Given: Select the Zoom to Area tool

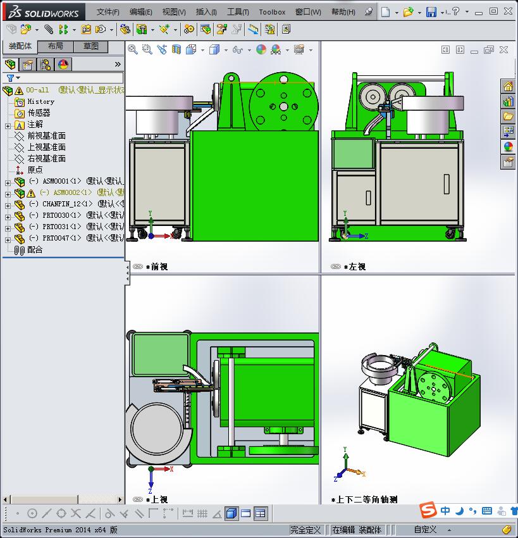Looking at the screenshot, I should (146, 49).
